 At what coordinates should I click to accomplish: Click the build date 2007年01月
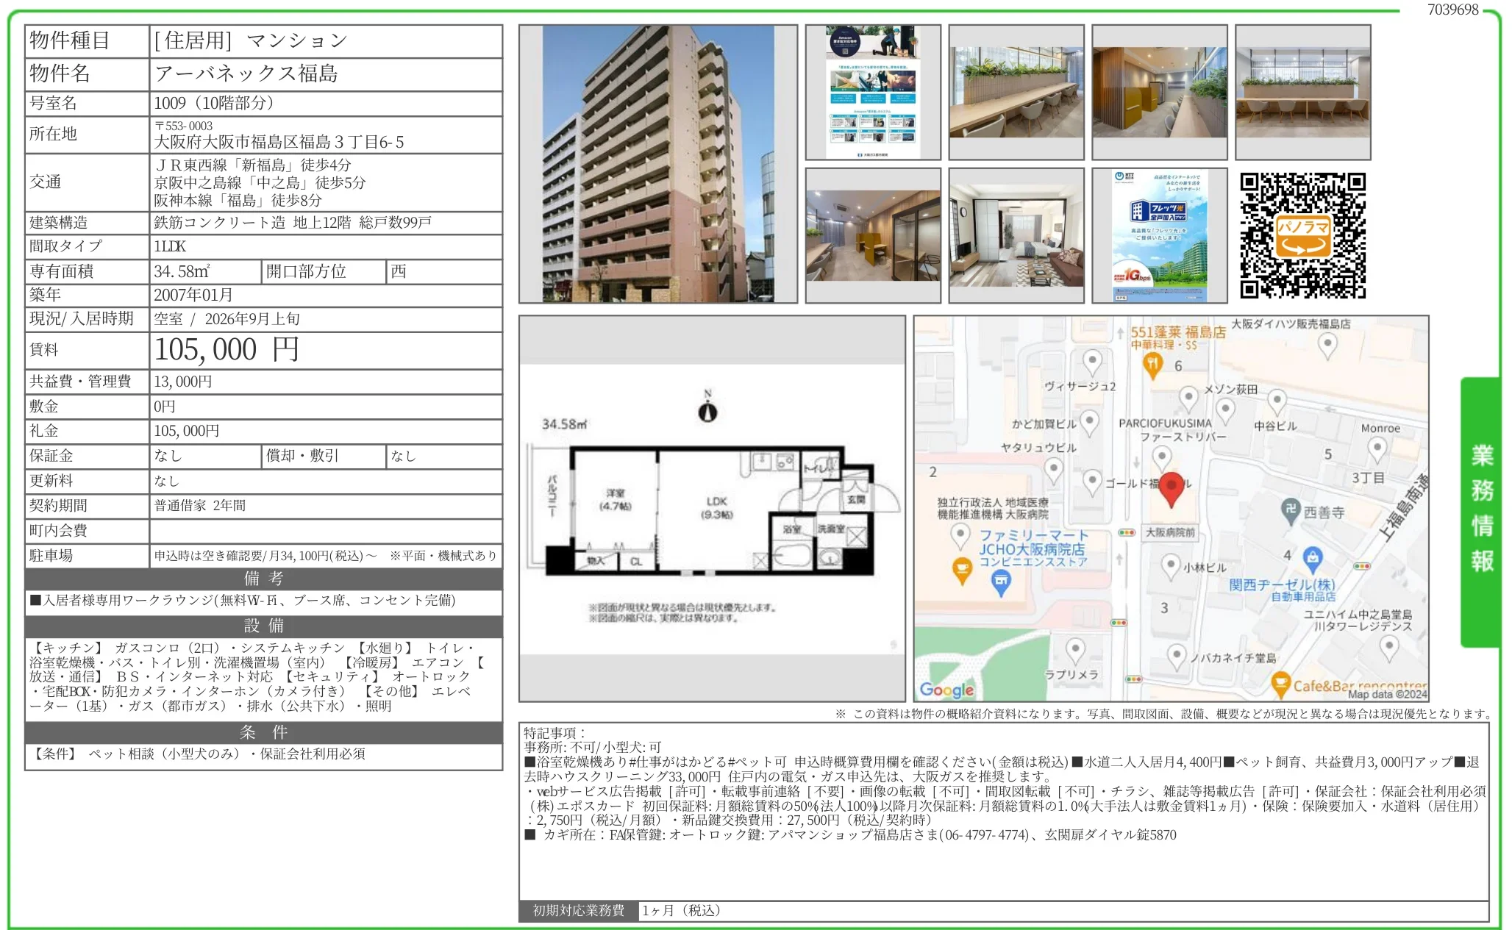[193, 295]
